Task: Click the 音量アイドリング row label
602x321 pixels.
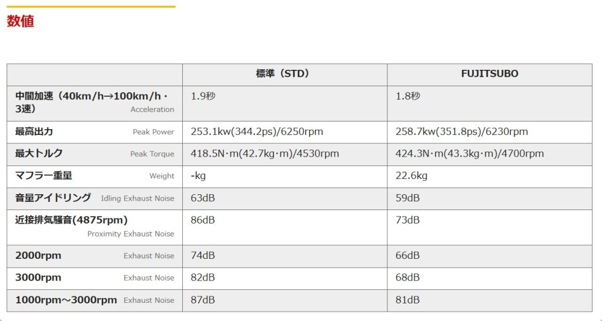Action: (53, 198)
